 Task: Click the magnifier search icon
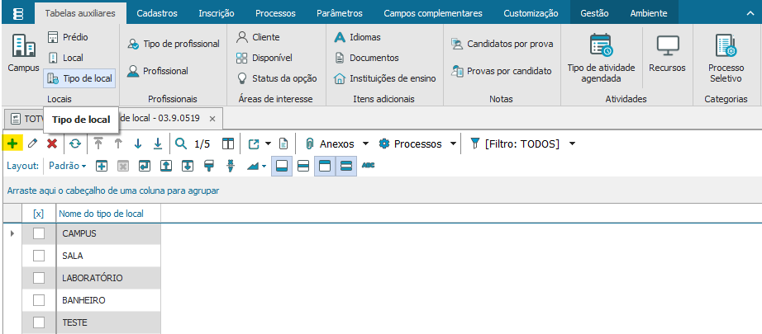[x=181, y=144]
